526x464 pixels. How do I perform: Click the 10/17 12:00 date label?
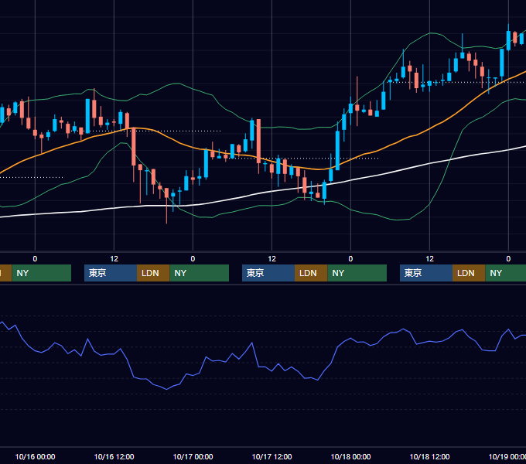tap(272, 456)
